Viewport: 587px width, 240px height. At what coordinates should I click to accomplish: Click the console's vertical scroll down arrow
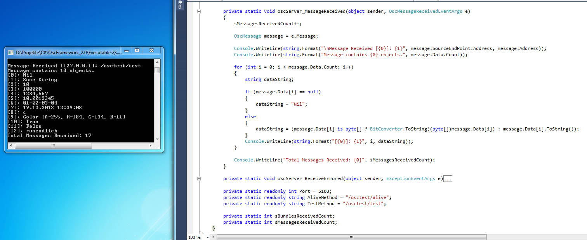157,139
